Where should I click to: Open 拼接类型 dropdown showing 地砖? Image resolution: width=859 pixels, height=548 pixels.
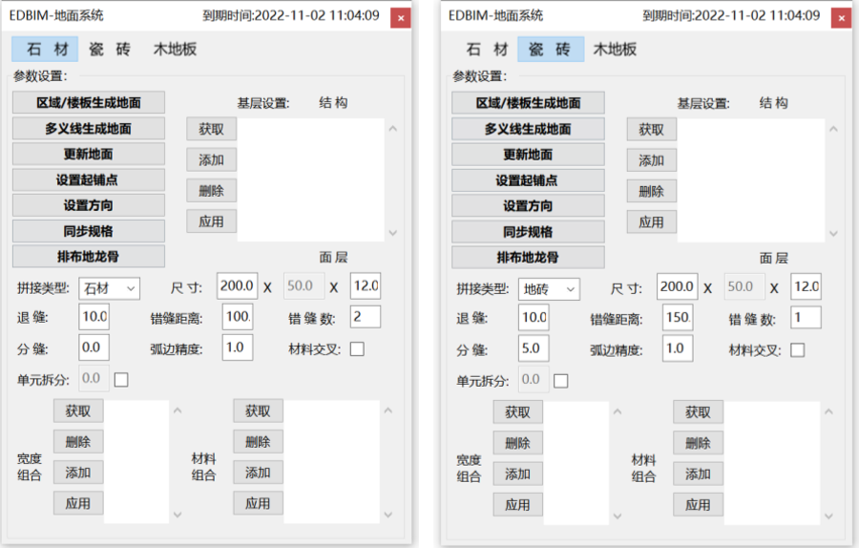tap(549, 288)
